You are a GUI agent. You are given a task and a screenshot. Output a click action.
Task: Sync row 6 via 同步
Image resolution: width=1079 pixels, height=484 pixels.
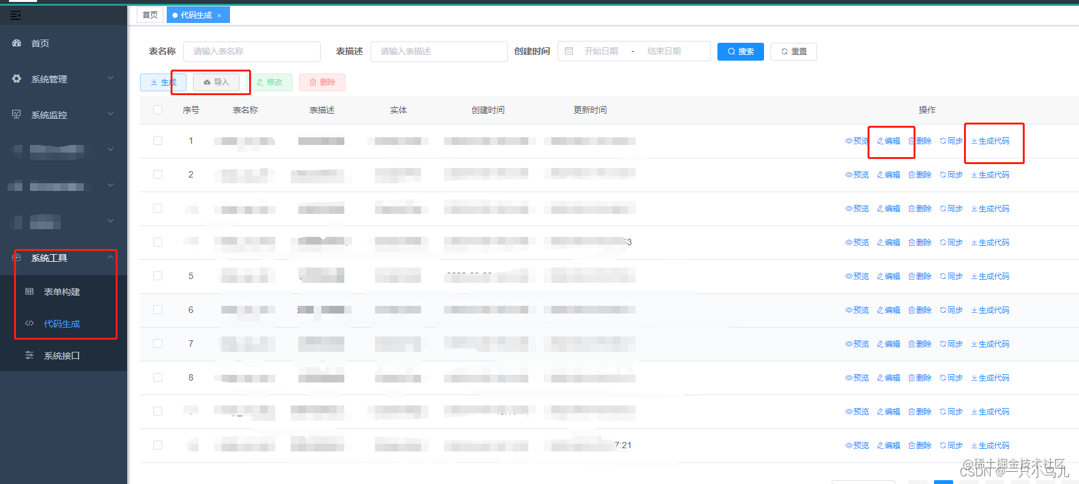(x=951, y=310)
